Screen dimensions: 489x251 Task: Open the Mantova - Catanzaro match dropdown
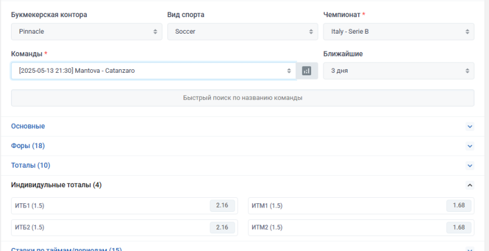pos(153,71)
